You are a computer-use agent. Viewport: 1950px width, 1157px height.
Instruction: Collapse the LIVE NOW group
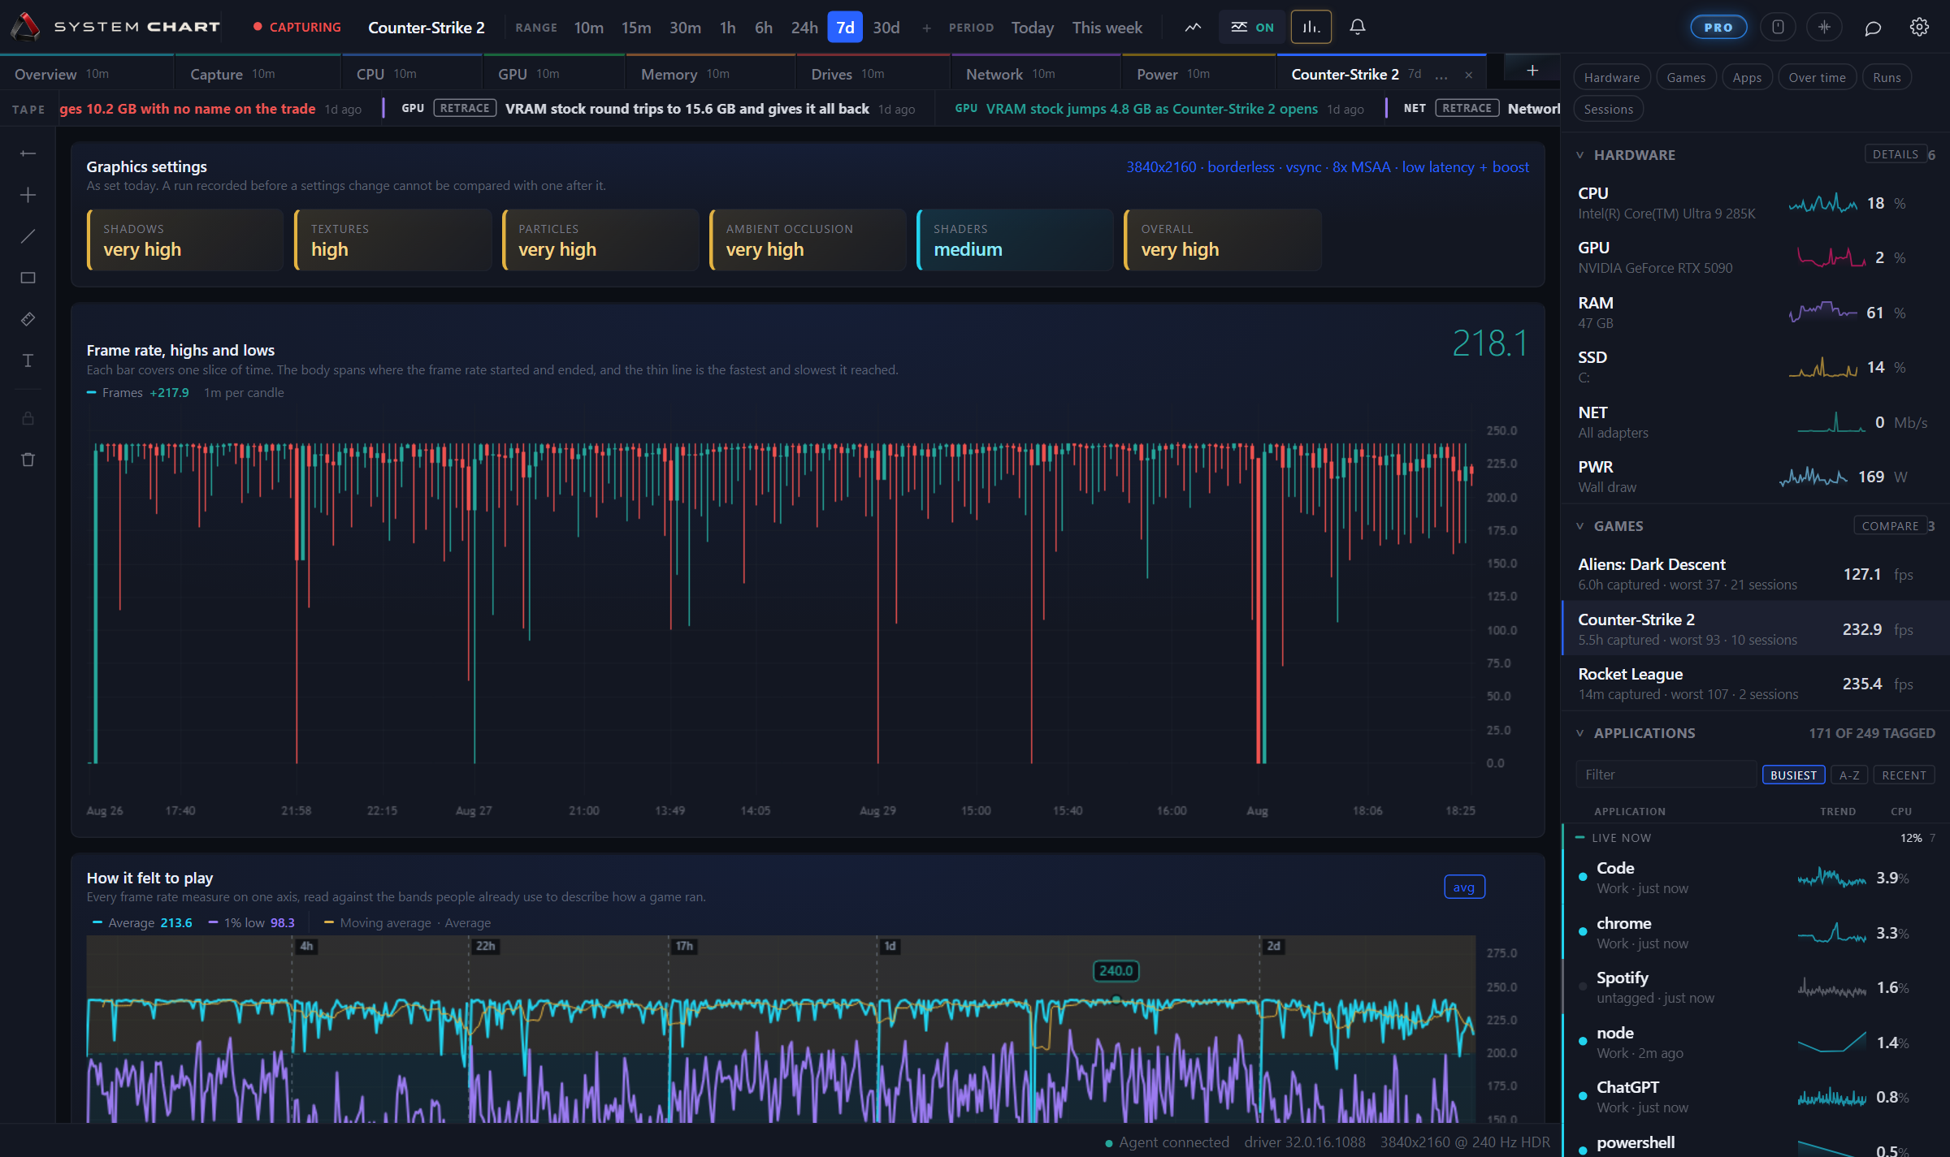[1579, 837]
